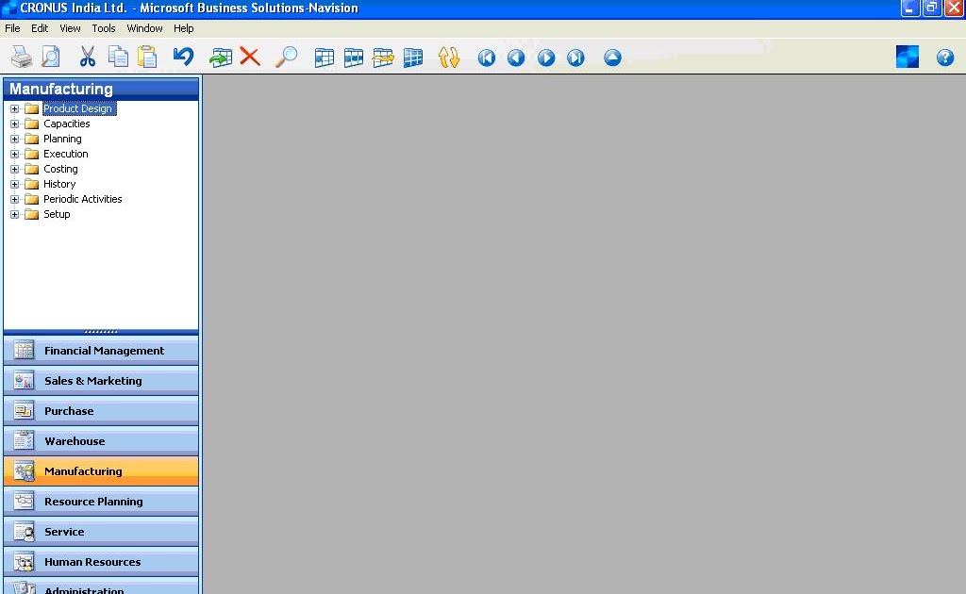The width and height of the screenshot is (966, 594).
Task: Open the Financial Management module
Action: click(x=101, y=350)
